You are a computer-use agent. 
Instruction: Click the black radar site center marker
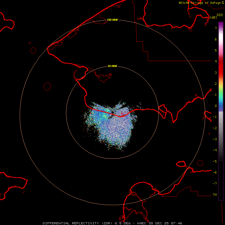point(112,112)
